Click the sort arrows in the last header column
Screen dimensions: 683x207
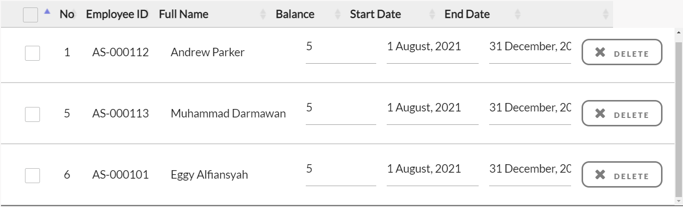[x=606, y=15]
